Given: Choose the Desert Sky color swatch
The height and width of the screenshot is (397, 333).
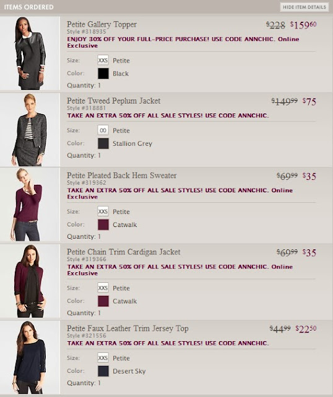Looking at the screenshot, I should pyautogui.click(x=103, y=371).
